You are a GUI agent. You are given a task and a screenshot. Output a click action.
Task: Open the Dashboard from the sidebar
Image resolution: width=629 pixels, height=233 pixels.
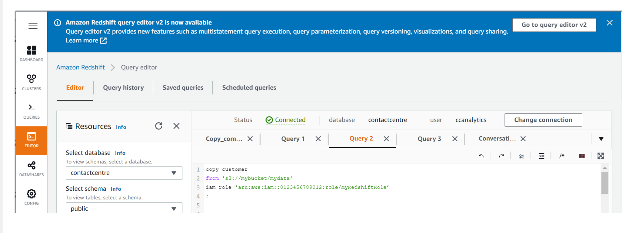[32, 54]
